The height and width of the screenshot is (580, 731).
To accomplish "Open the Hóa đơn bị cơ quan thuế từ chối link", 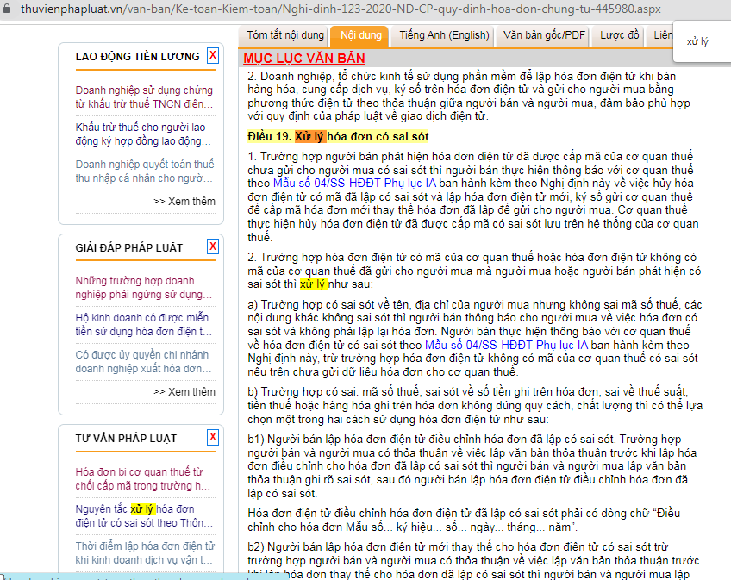I will tap(144, 478).
